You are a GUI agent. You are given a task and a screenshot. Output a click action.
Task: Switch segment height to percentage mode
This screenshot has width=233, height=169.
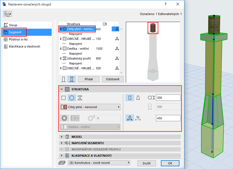pyautogui.click(x=138, y=118)
